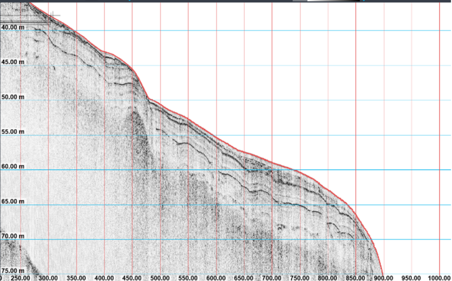
Task: Click the 70.00 m depth label
Action: click(13, 236)
